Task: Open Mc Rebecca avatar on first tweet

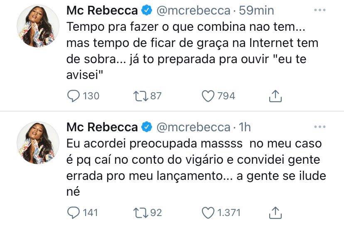Action: (38, 26)
